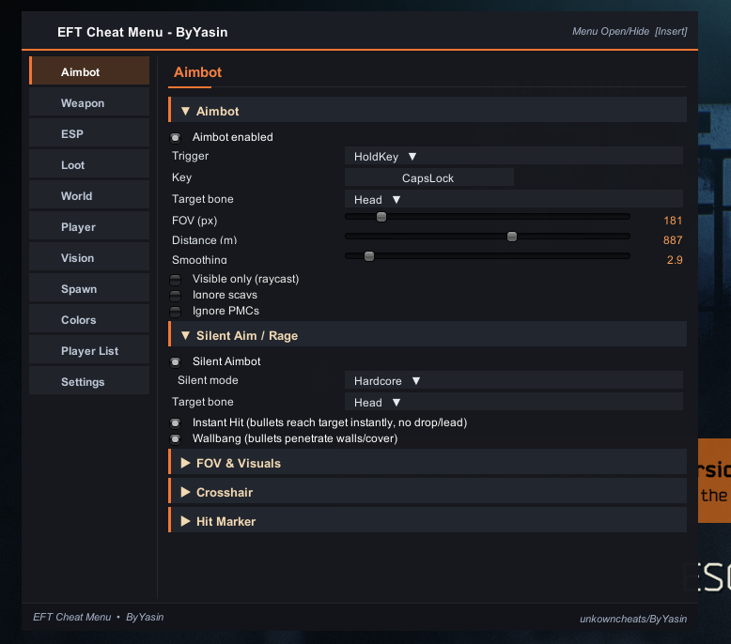Image resolution: width=731 pixels, height=644 pixels.
Task: Go to the World sidebar tab
Action: pos(89,195)
